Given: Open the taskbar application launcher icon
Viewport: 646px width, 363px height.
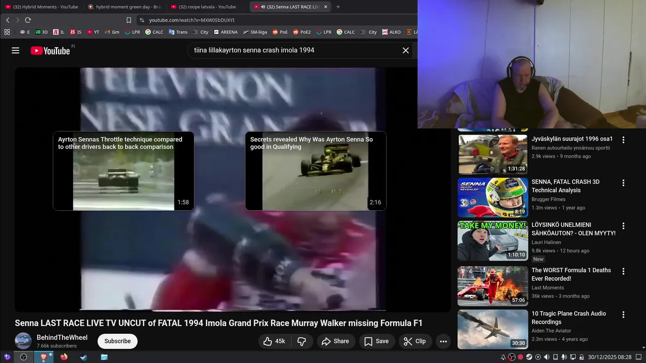Looking at the screenshot, I should (x=7, y=357).
